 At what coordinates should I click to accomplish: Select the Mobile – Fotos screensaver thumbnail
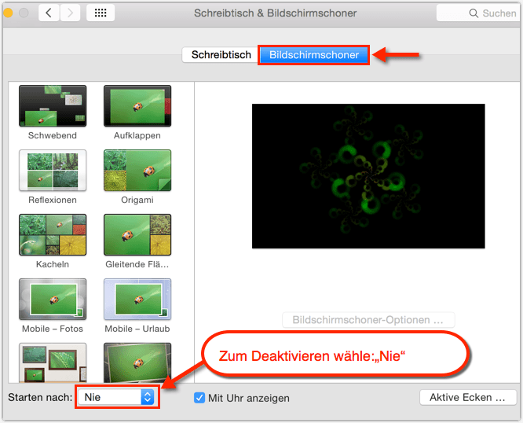(53, 299)
